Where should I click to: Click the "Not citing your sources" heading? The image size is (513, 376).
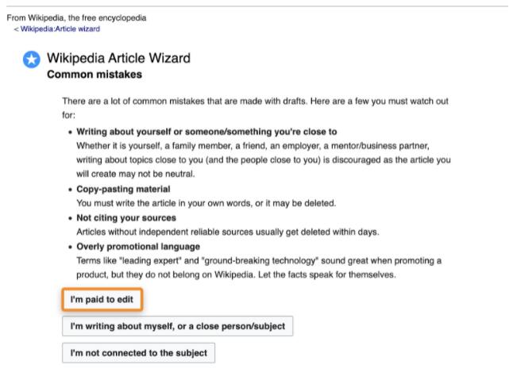pos(126,218)
